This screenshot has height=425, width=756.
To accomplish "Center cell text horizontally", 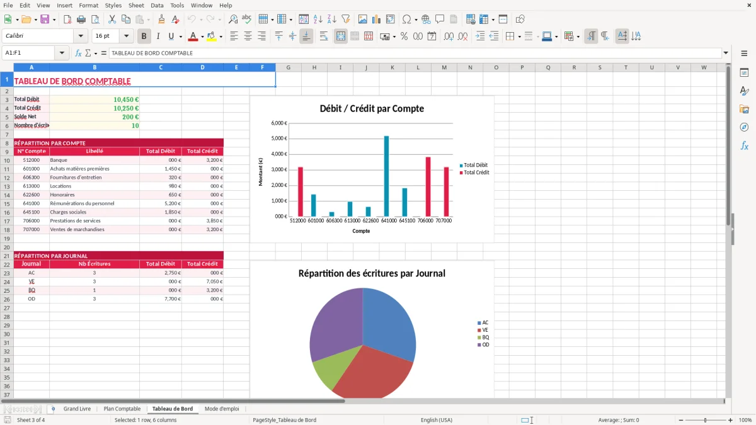I will click(x=248, y=37).
